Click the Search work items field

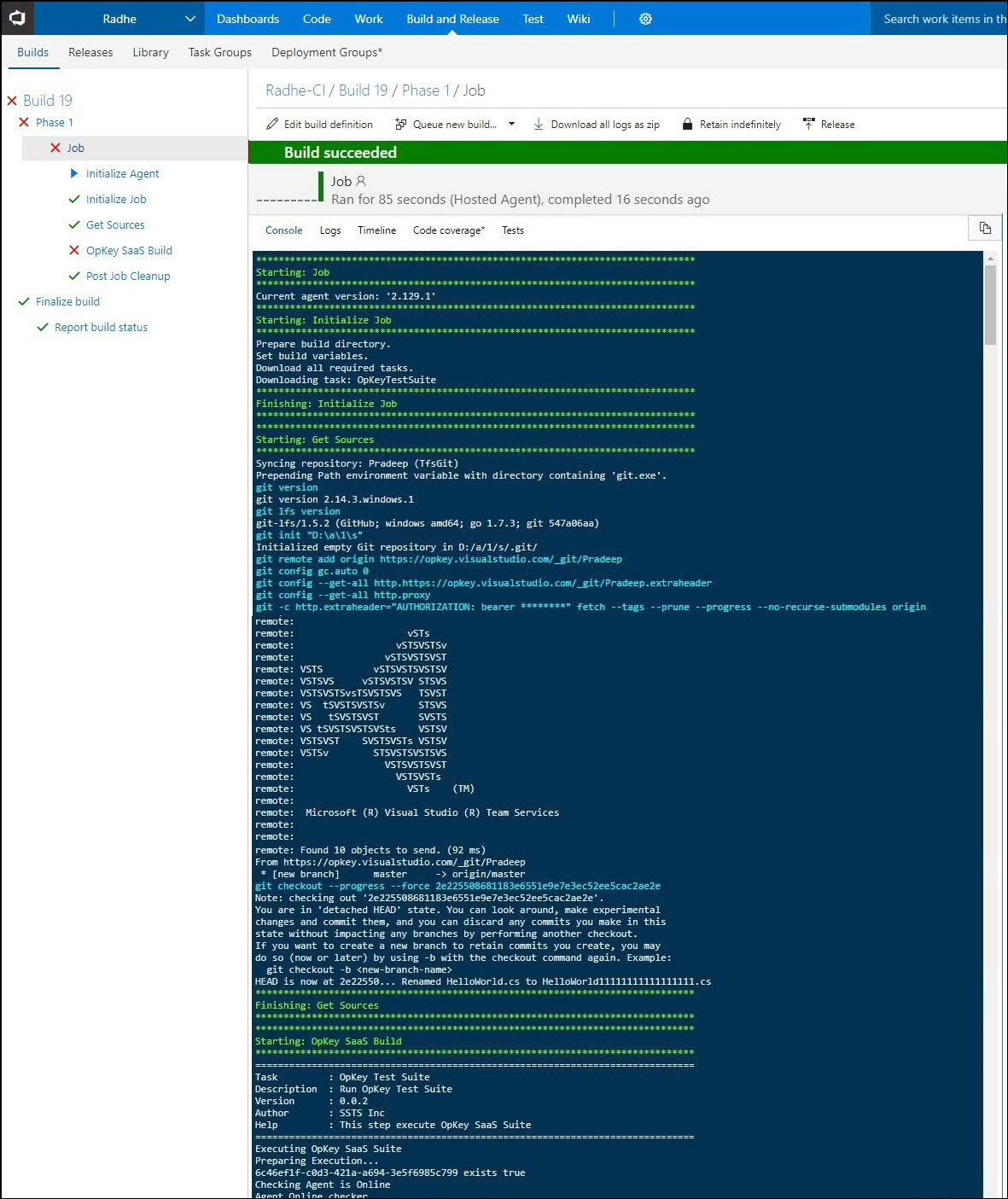pos(939,19)
